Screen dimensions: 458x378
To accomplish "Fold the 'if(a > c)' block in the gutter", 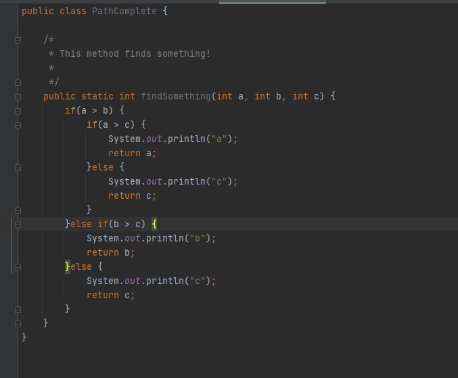I will point(18,125).
